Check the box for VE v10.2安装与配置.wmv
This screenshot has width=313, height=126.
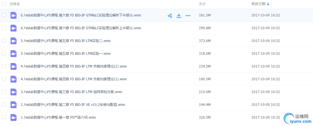coord(4,104)
